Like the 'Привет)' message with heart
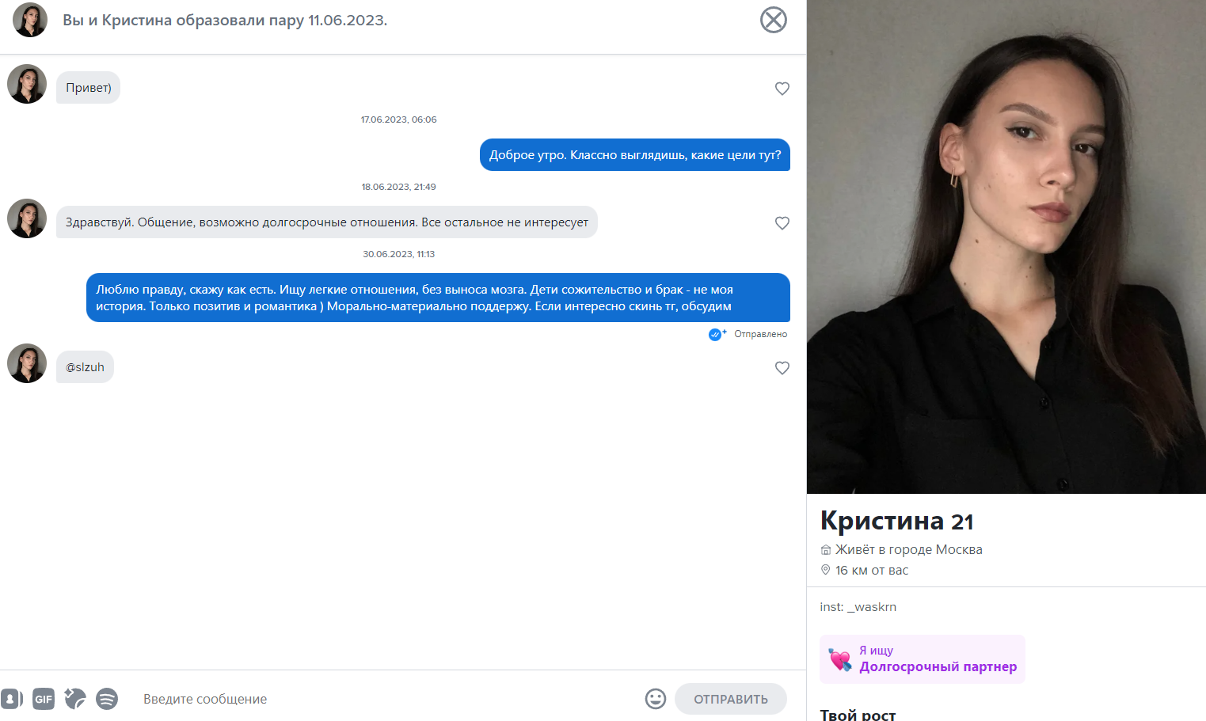Image resolution: width=1206 pixels, height=721 pixels. pos(782,89)
